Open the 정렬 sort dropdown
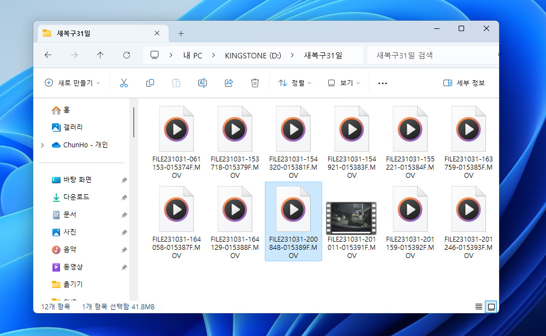The height and width of the screenshot is (336, 546). [295, 83]
